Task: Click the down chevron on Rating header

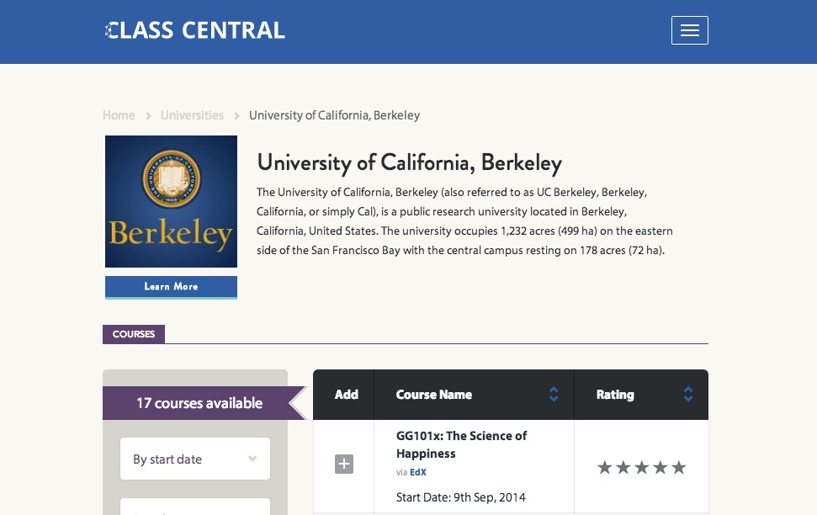Action: point(688,401)
